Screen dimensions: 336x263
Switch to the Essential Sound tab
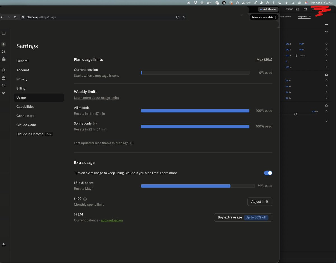point(285,17)
